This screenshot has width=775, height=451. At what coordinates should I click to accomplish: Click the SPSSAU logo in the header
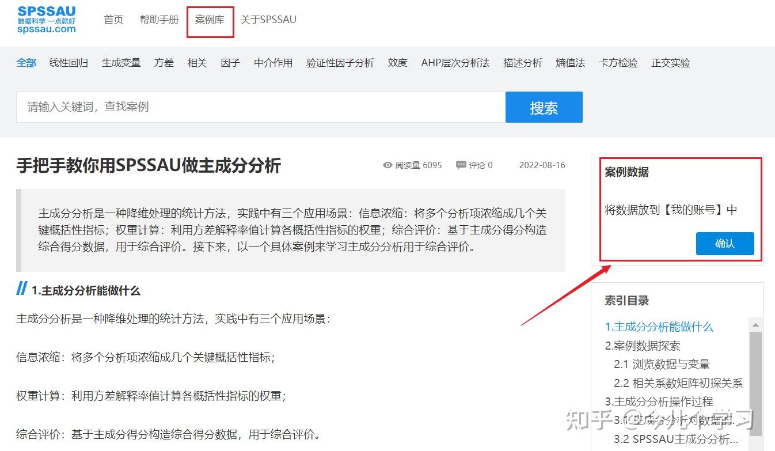pos(46,20)
